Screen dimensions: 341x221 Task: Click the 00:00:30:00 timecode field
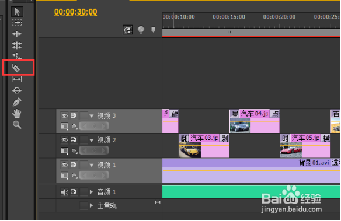(x=76, y=12)
